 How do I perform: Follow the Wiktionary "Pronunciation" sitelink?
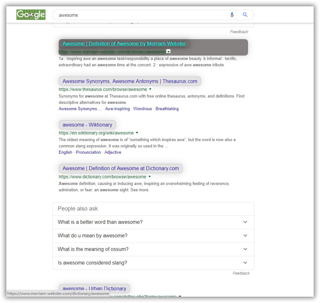point(88,152)
